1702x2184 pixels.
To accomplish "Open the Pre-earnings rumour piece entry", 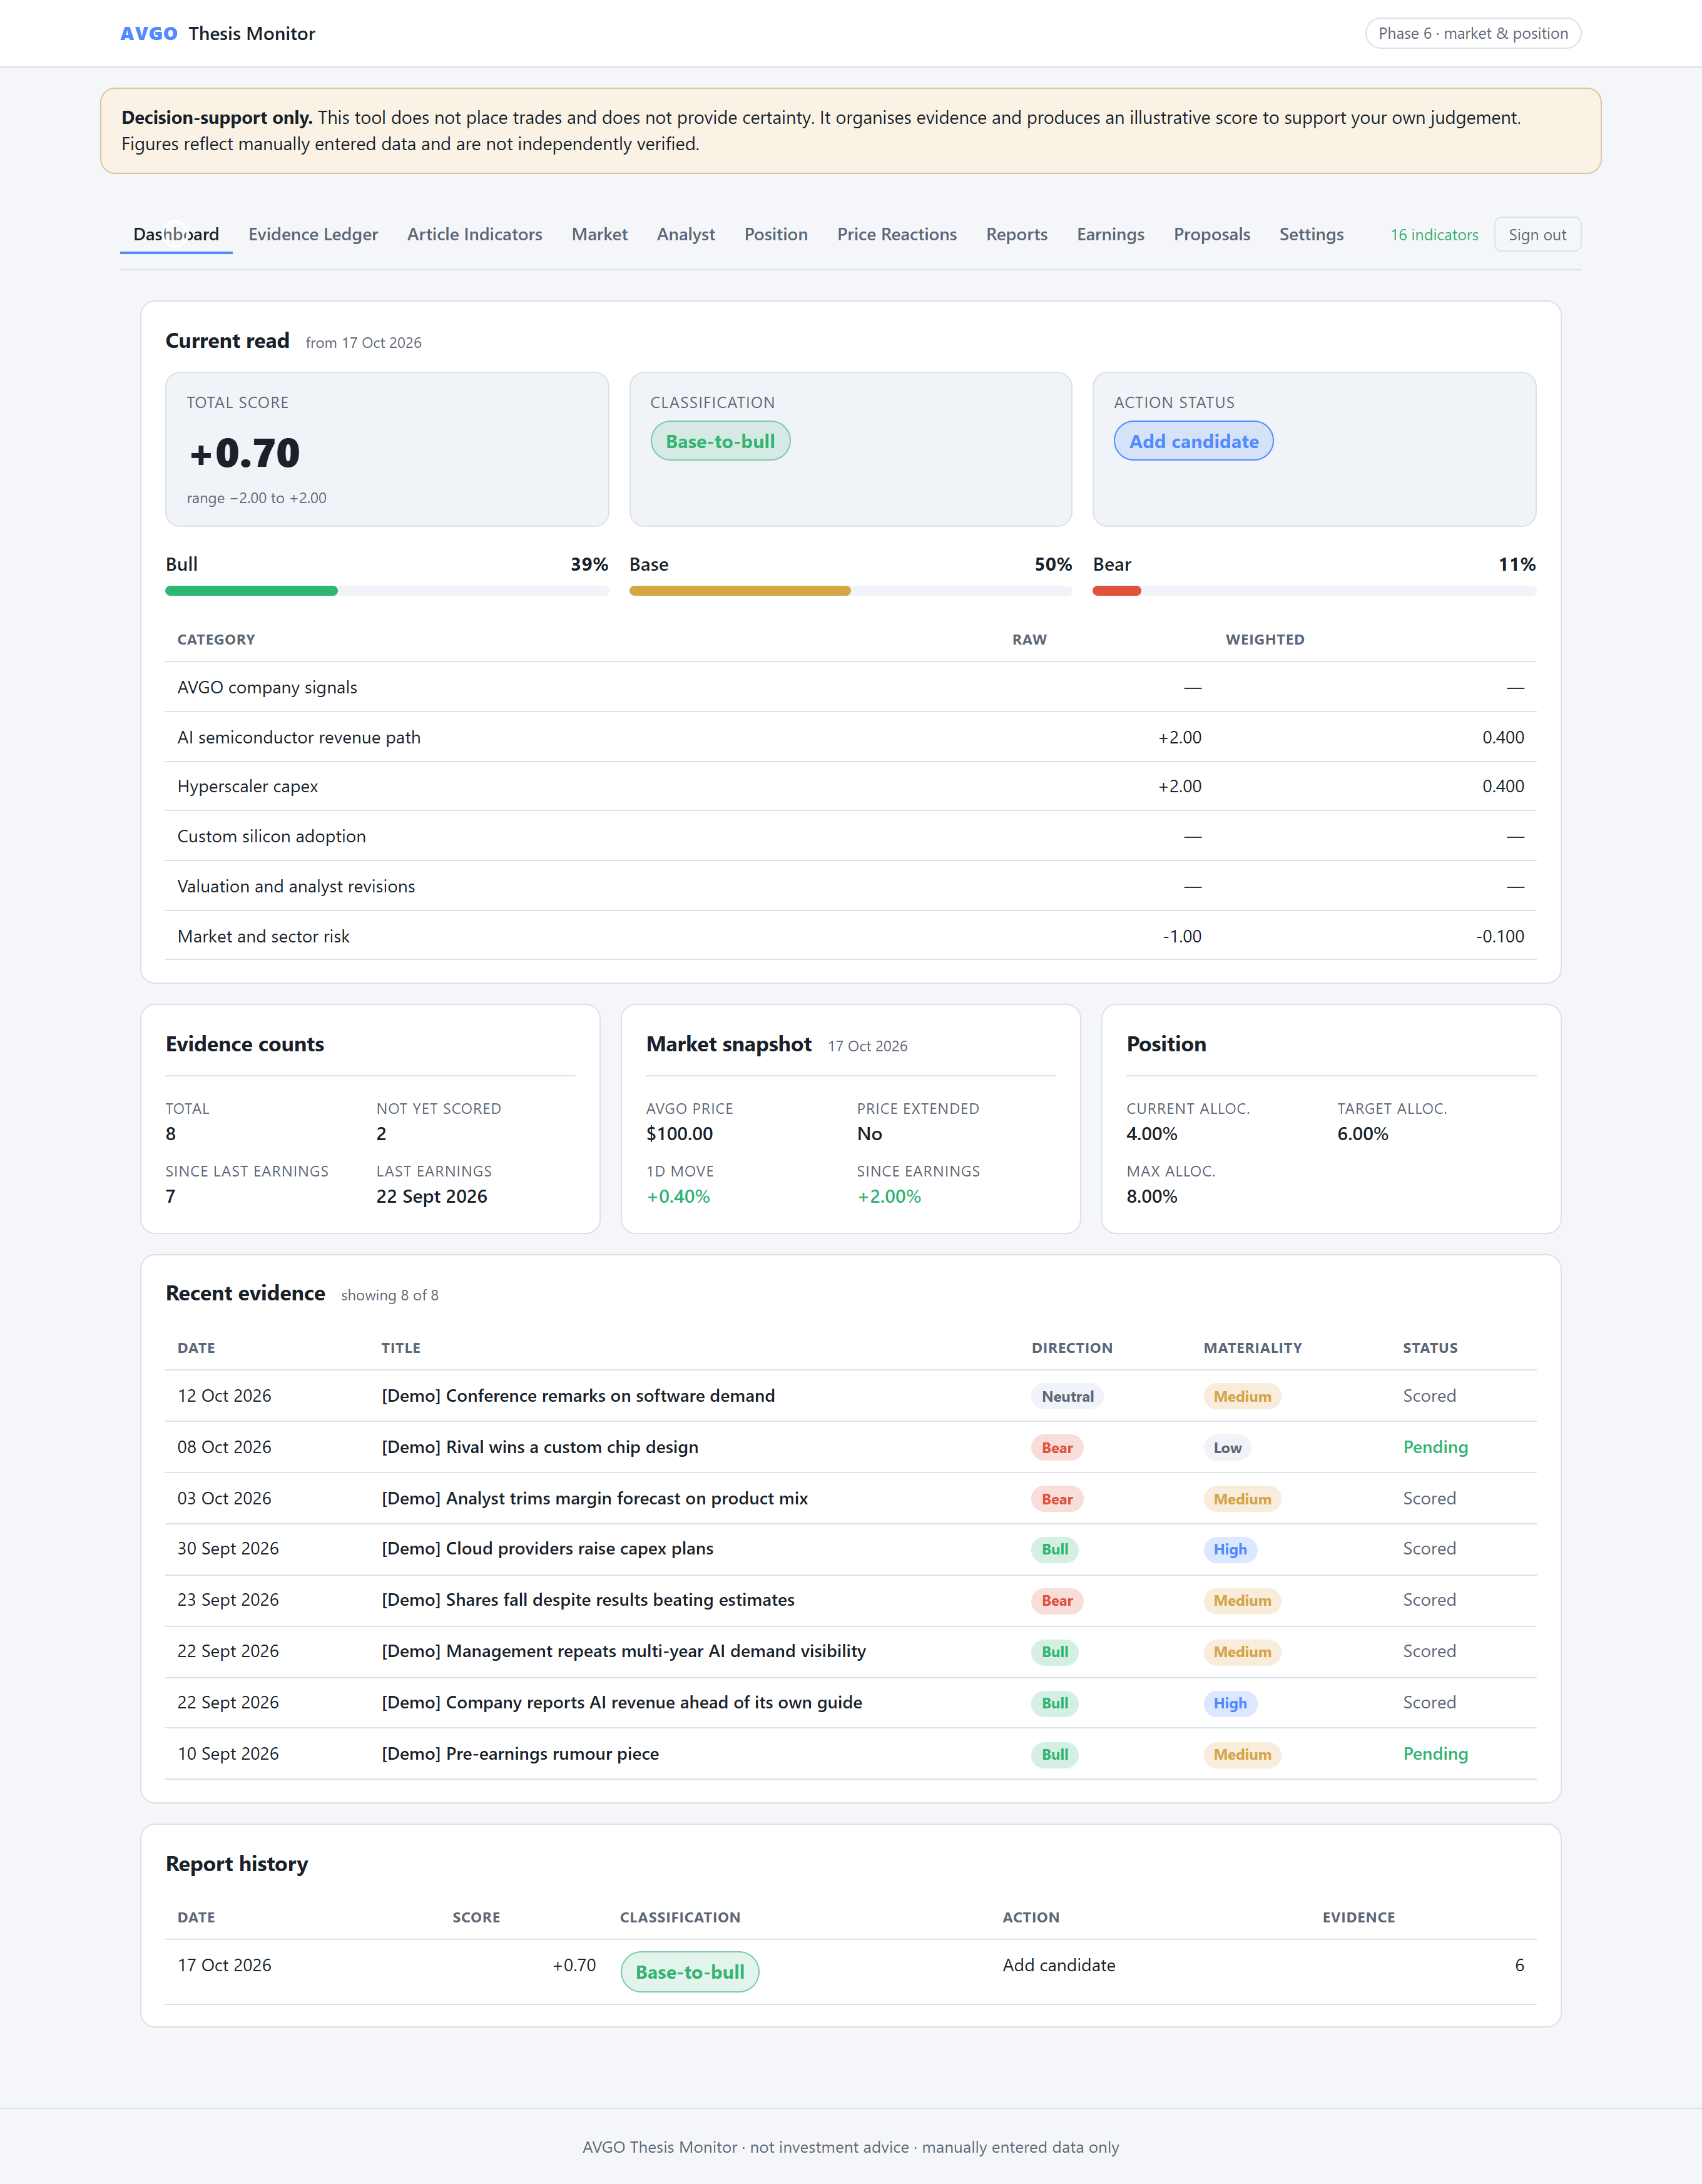I will [x=520, y=1754].
